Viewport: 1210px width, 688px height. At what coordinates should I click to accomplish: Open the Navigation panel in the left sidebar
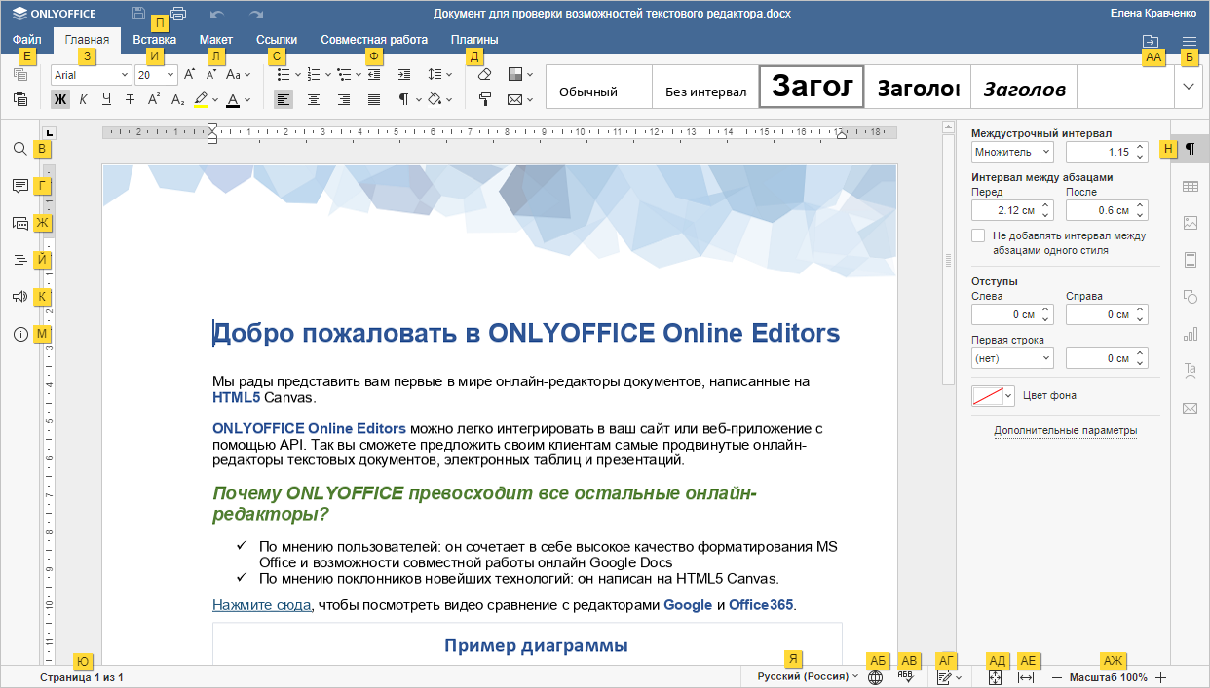(20, 260)
